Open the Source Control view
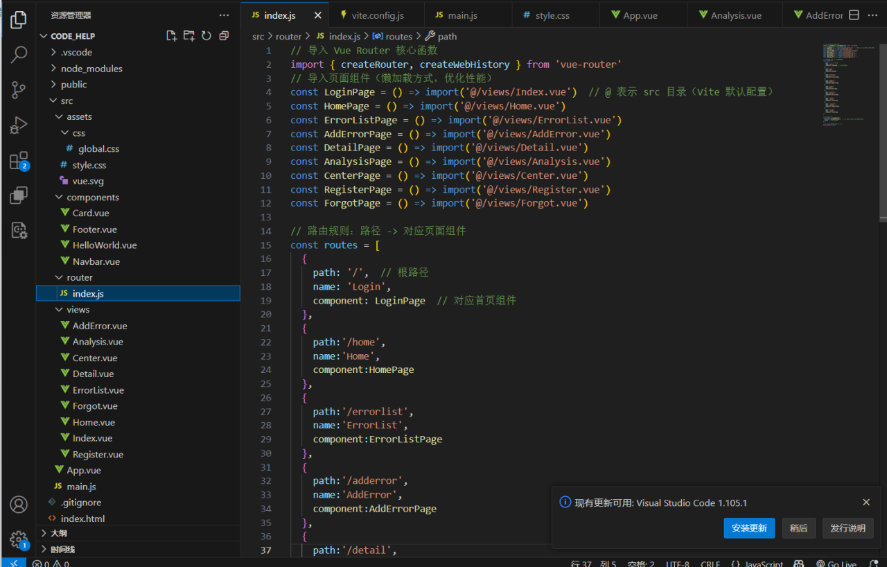This screenshot has height=567, width=887. 19,89
